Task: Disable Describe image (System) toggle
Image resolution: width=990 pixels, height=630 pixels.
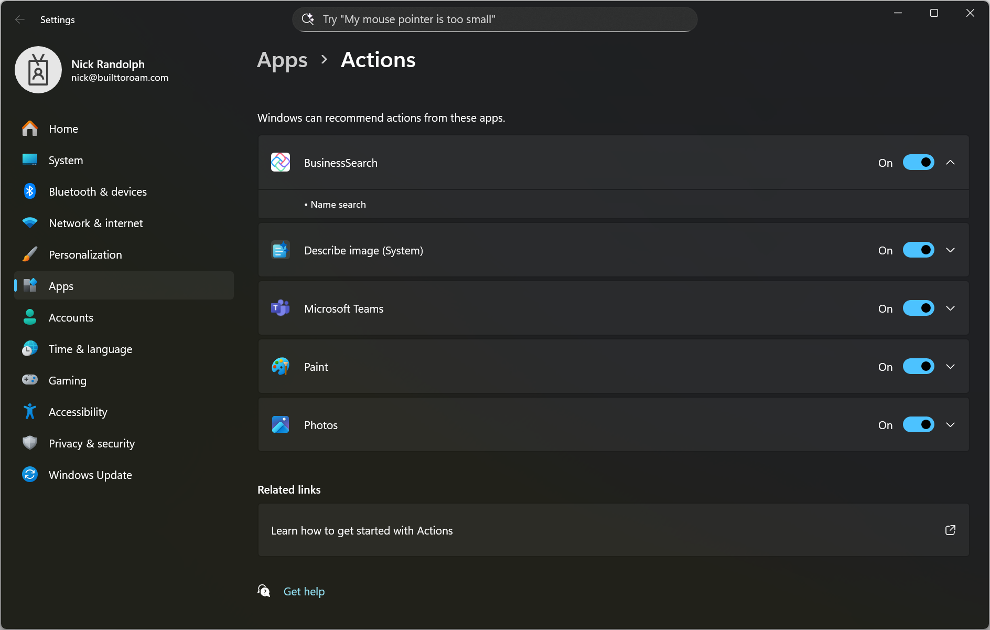Action: [918, 250]
